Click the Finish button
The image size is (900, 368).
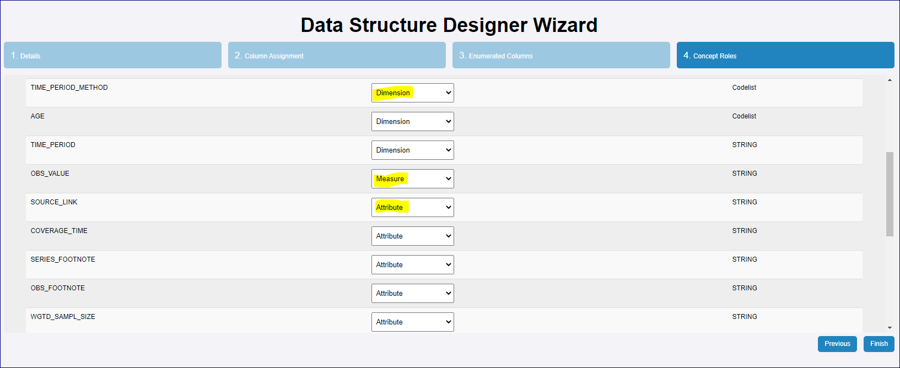879,344
